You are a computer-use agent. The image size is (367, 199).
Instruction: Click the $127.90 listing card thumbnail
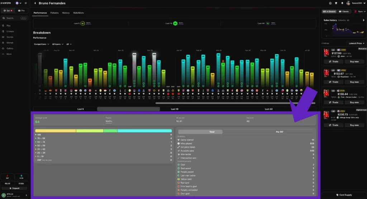(x=326, y=53)
